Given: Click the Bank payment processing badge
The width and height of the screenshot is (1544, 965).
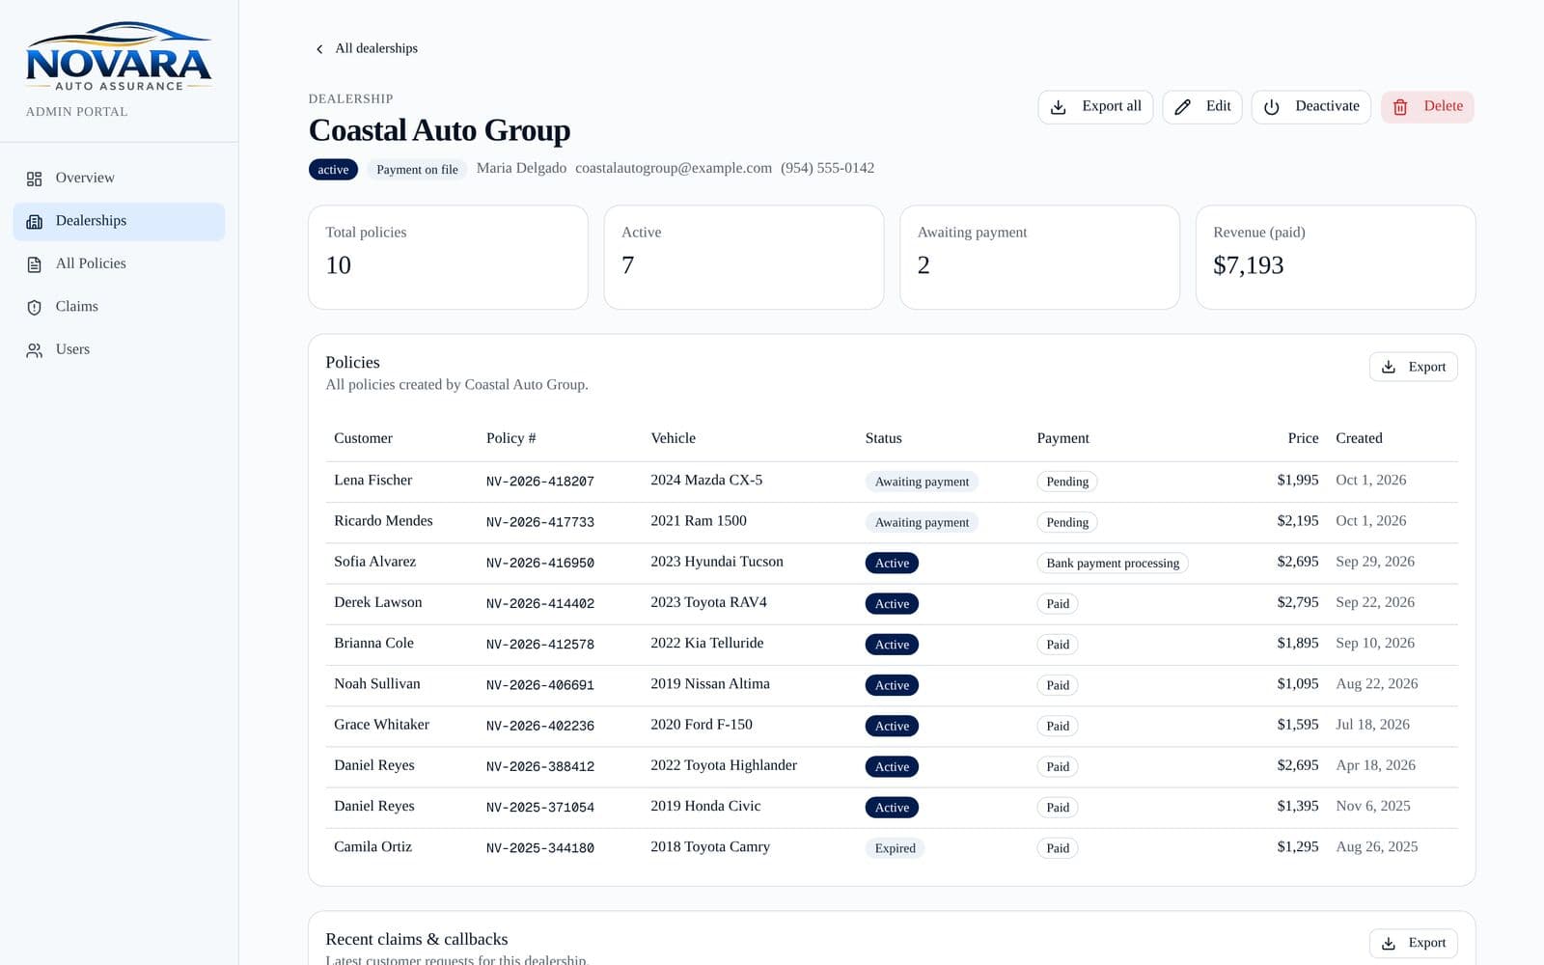Looking at the screenshot, I should pyautogui.click(x=1113, y=563).
